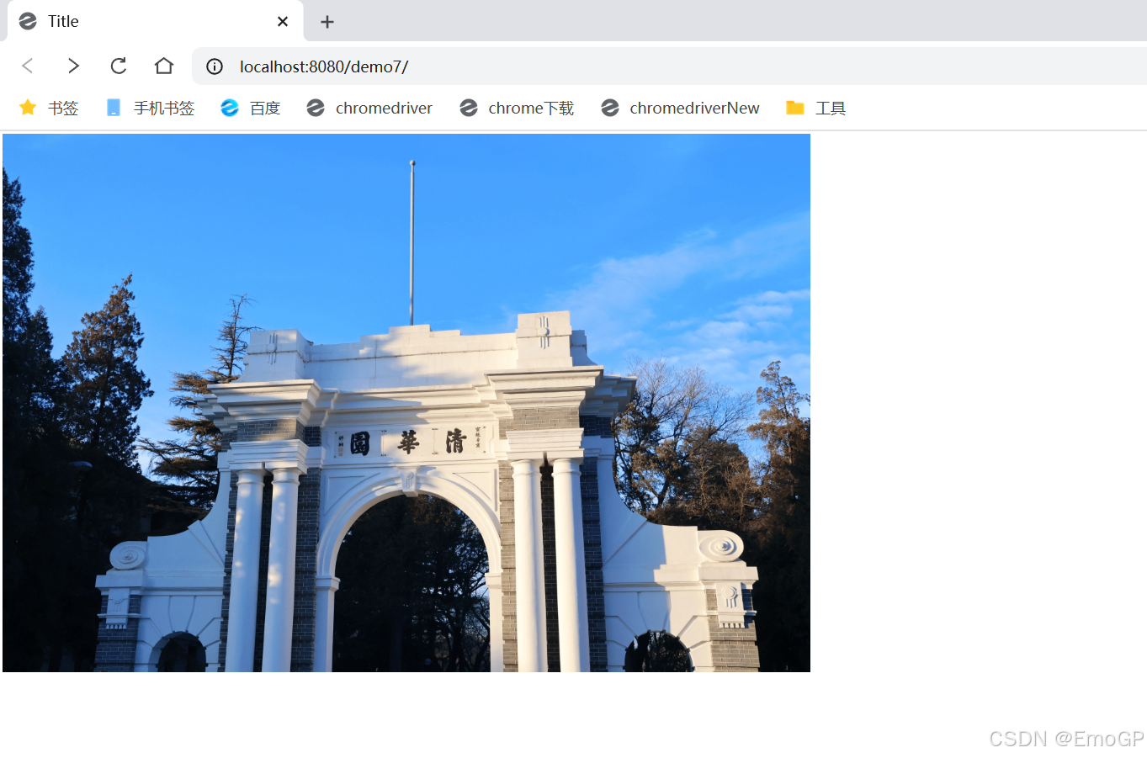Click the Tsinghua gate photo
Image resolution: width=1147 pixels, height=758 pixels.
[x=406, y=402]
